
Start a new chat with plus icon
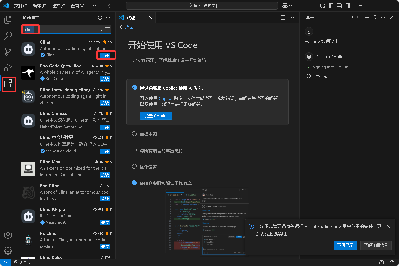pyautogui.click(x=367, y=18)
